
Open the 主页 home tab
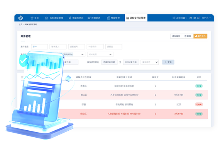[35, 18]
